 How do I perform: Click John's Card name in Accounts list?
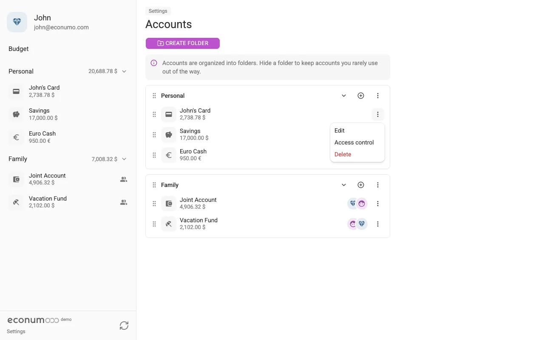(x=195, y=110)
